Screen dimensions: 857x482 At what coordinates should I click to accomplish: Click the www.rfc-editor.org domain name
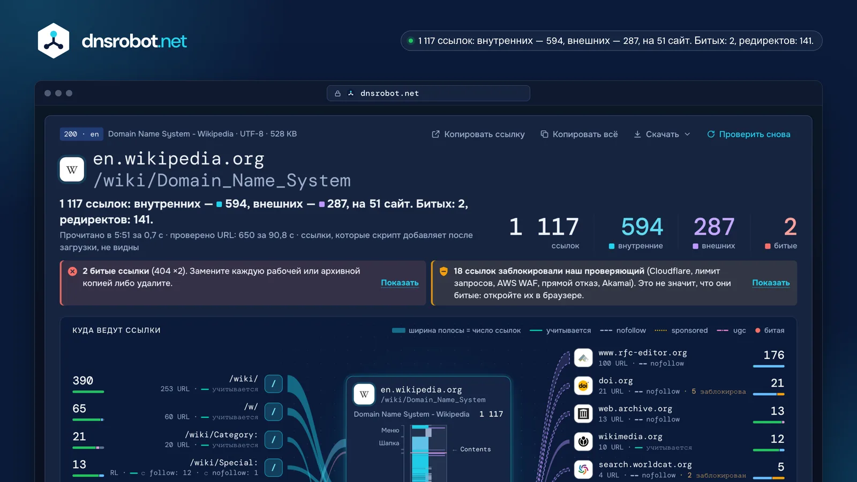[643, 353]
